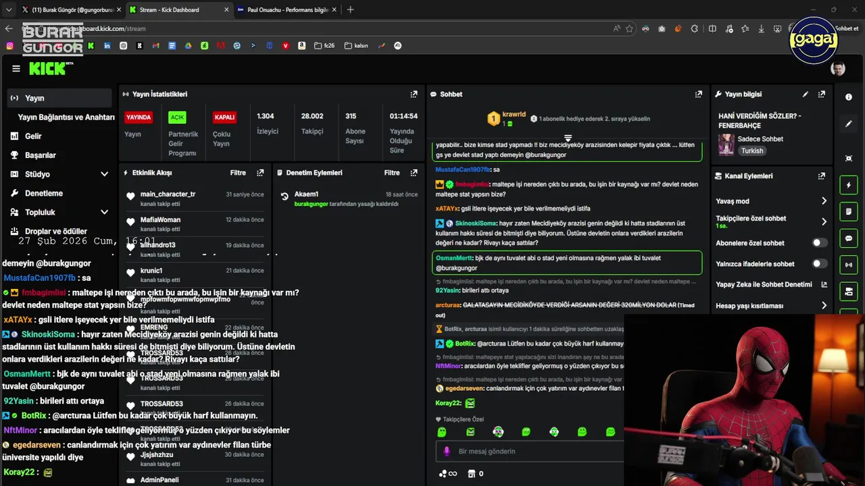This screenshot has width=865, height=486.
Task: Toggle Yalnızca ifadelerle sohbet
Action: coord(819,264)
